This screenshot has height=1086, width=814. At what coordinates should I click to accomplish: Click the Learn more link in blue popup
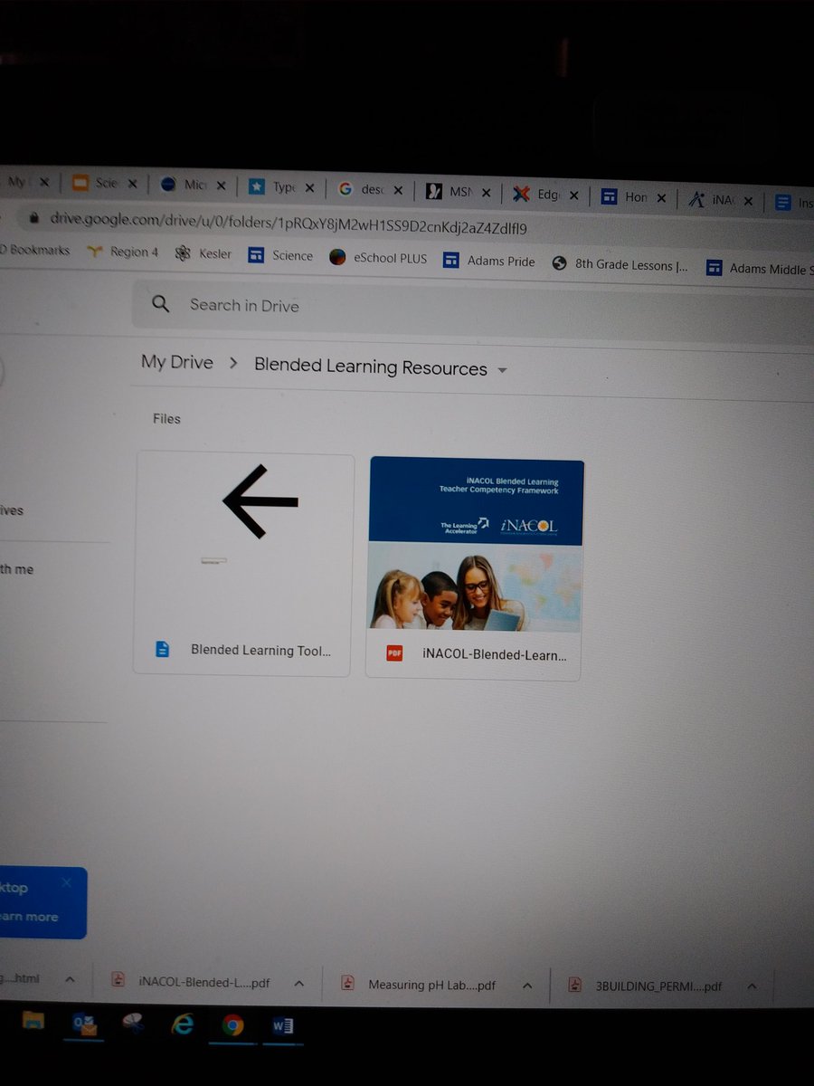[28, 917]
